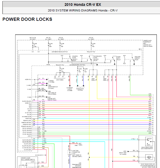Click the 'MICU' label

coord(140,49)
